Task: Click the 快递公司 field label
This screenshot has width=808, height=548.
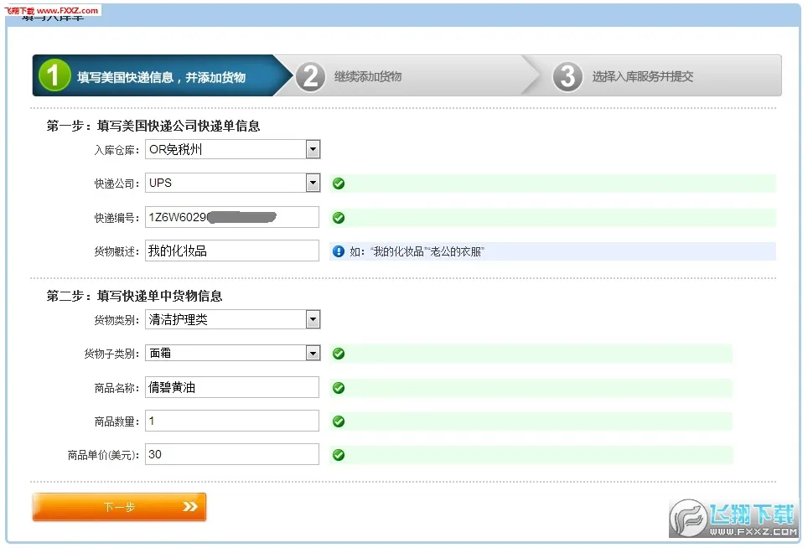Action: [x=117, y=184]
